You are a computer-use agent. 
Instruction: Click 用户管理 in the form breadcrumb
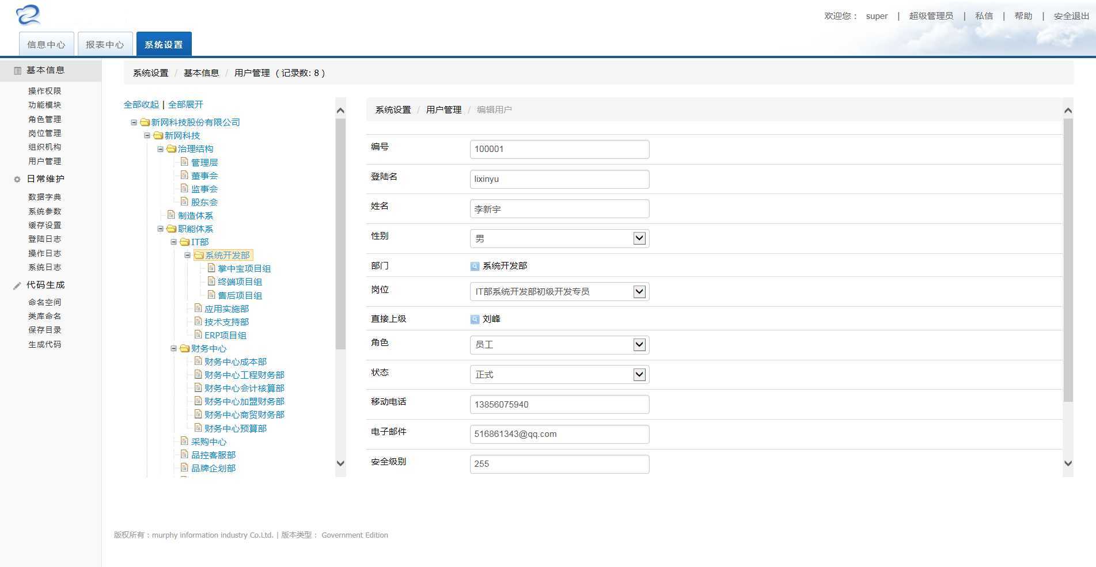tap(443, 109)
